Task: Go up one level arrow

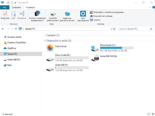Action: coord(16,29)
